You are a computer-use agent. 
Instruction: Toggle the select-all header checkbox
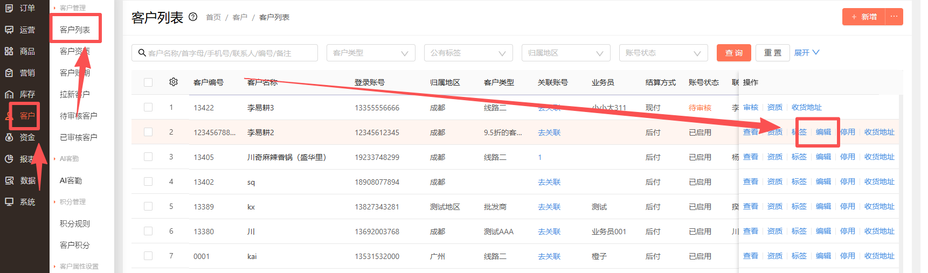[148, 82]
